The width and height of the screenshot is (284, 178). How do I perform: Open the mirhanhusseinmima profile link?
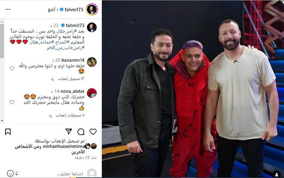click(64, 146)
